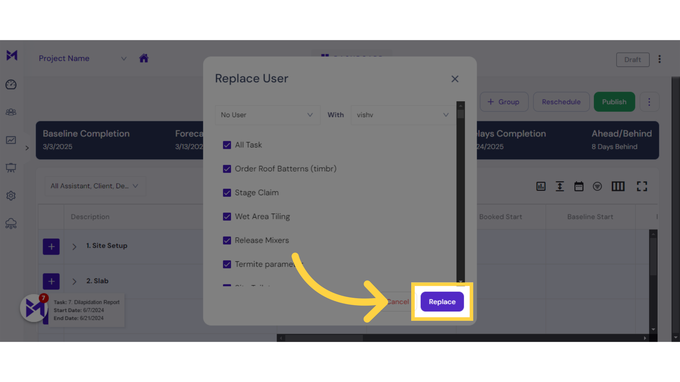680x382 pixels.
Task: Click the bar chart icon in toolbar
Action: 541,186
